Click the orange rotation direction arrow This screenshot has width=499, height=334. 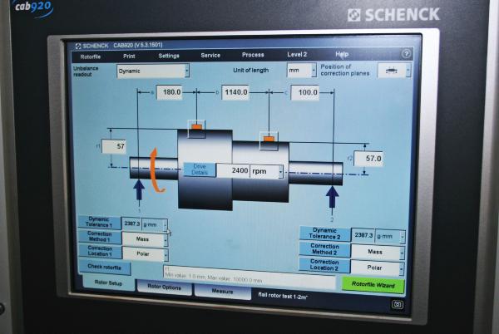point(156,169)
